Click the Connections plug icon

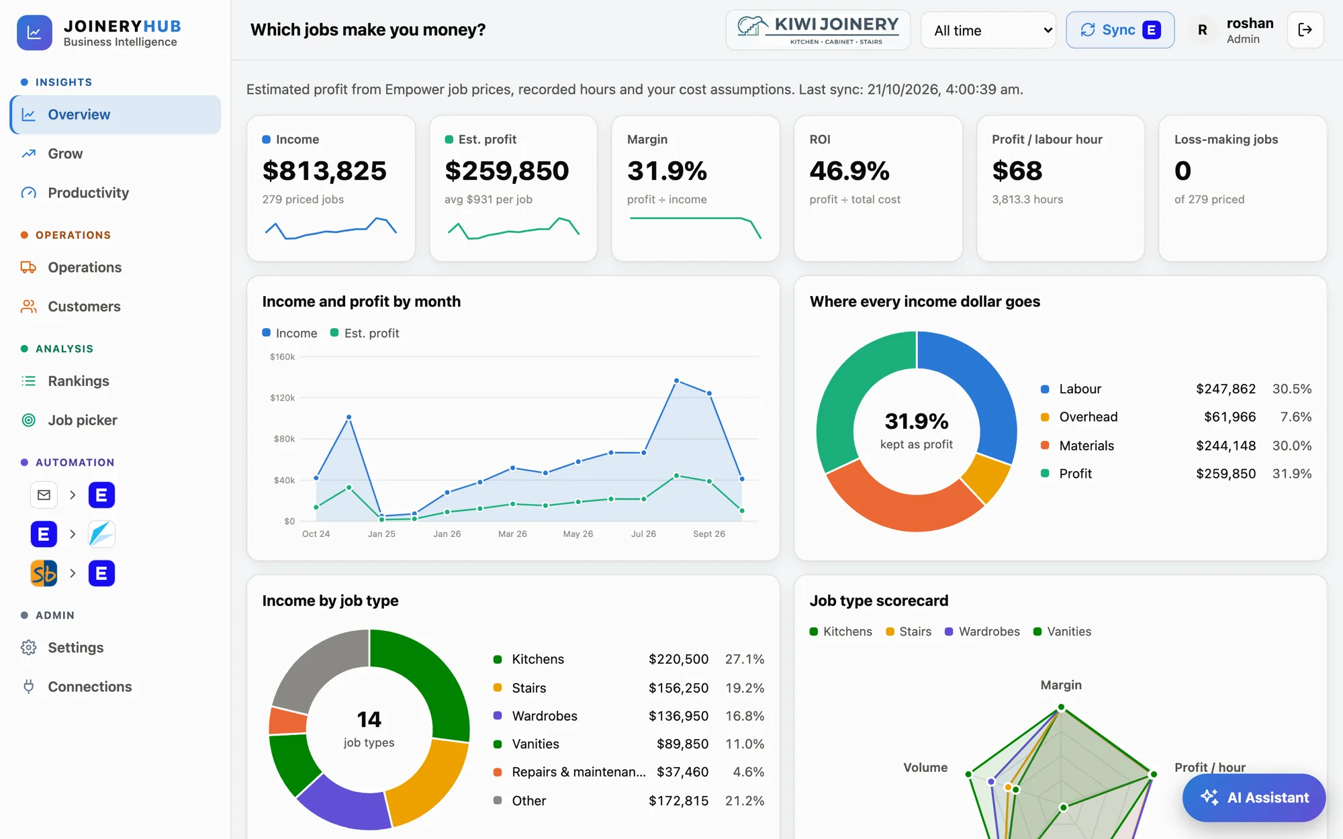pyautogui.click(x=28, y=687)
